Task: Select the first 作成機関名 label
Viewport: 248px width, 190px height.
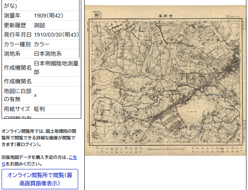Action: point(18,68)
